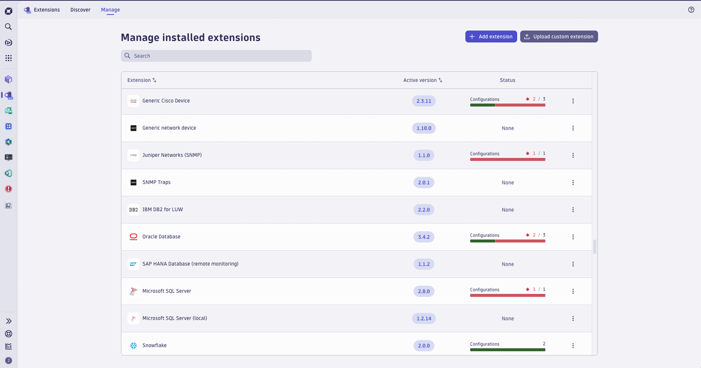Open actions menu for Snowflake
Image resolution: width=701 pixels, height=368 pixels.
point(573,346)
